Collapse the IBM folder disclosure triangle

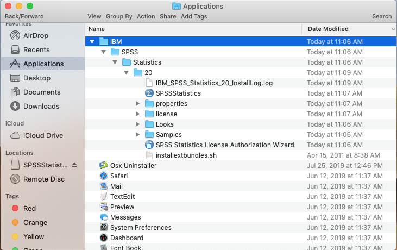pyautogui.click(x=92, y=42)
